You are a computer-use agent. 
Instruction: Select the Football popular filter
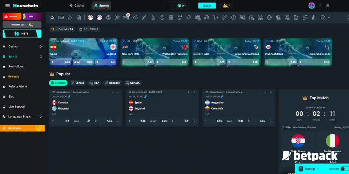point(58,83)
